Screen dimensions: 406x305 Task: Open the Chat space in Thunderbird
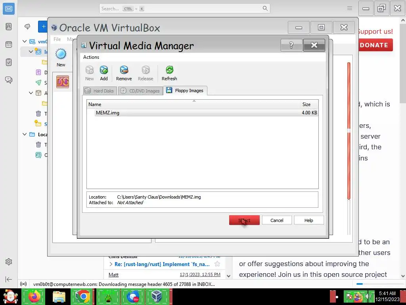tap(9, 80)
